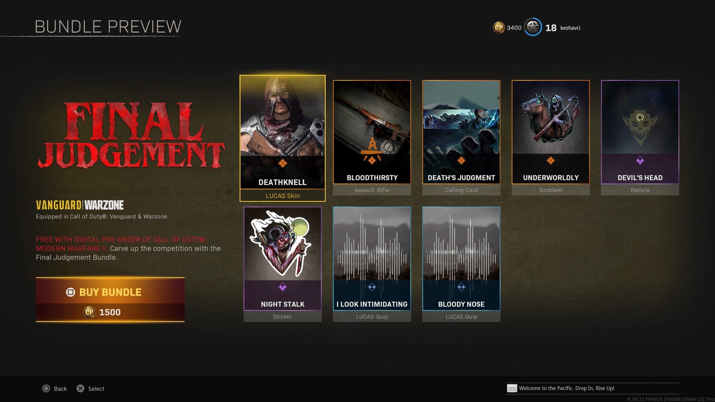Click the 3400 CP balance
This screenshot has width=715, height=402.
click(x=514, y=28)
